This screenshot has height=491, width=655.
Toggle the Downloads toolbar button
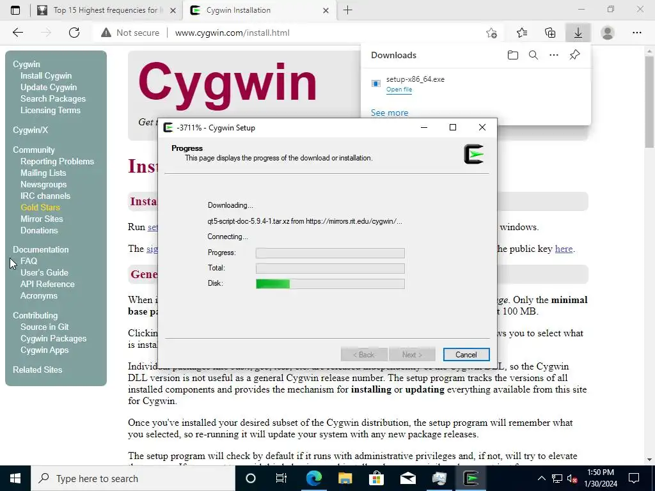click(578, 33)
